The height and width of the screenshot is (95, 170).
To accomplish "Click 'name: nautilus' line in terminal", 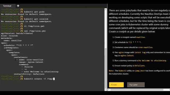I will [x=12, y=40].
